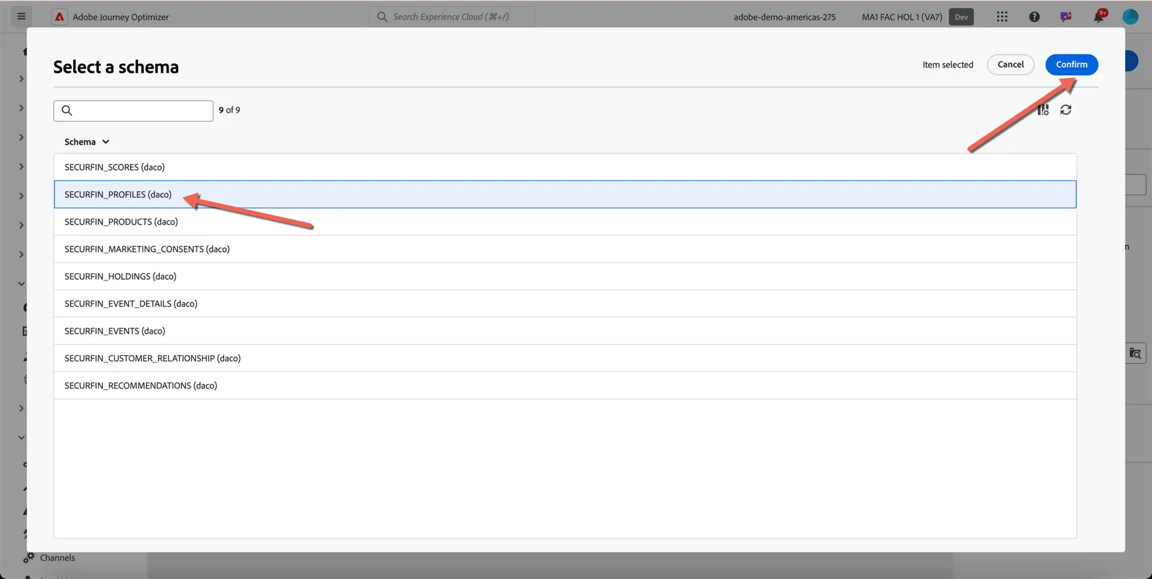Open the help menu icon
Image resolution: width=1152 pixels, height=579 pixels.
[x=1034, y=17]
